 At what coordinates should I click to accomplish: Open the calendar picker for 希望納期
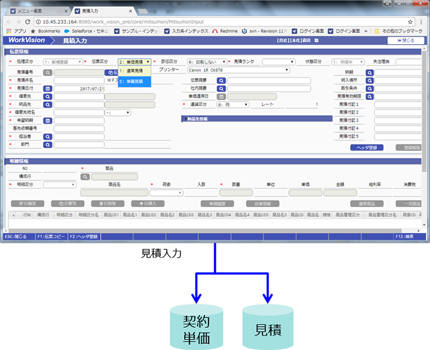tap(47, 121)
